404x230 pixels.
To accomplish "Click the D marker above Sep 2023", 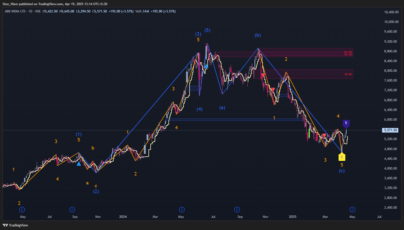I will [x=72, y=210].
